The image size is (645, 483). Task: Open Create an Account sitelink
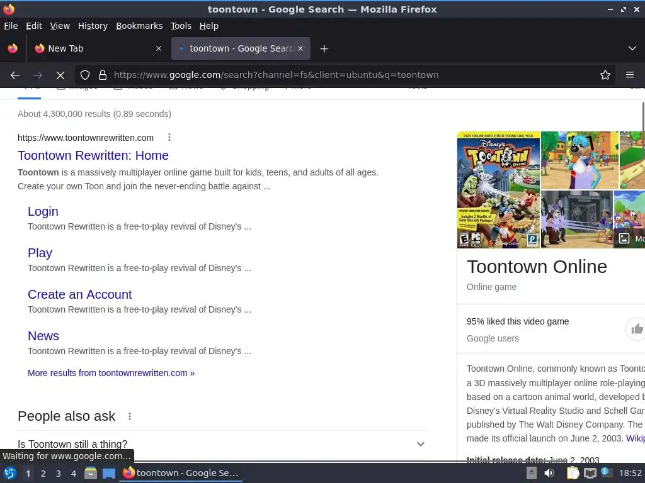80,294
